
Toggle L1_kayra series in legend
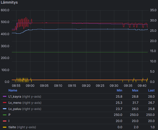[15, 97]
